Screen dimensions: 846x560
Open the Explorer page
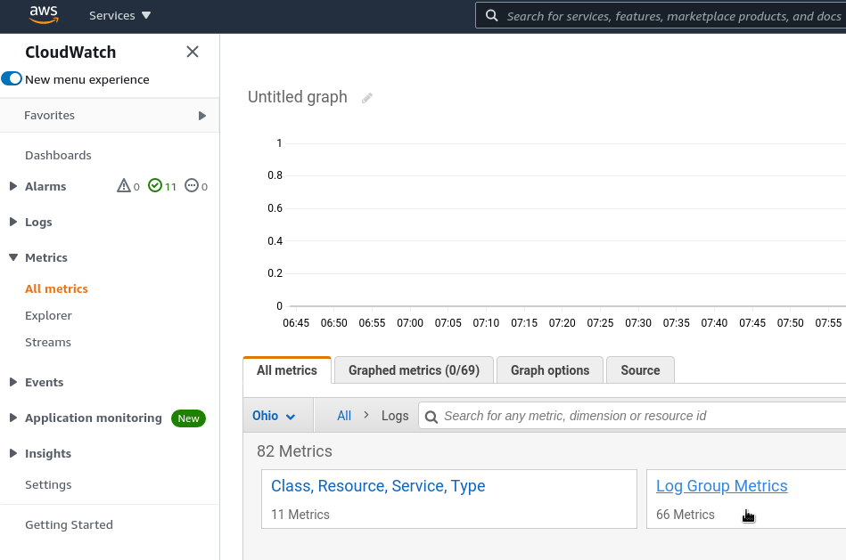[48, 316]
